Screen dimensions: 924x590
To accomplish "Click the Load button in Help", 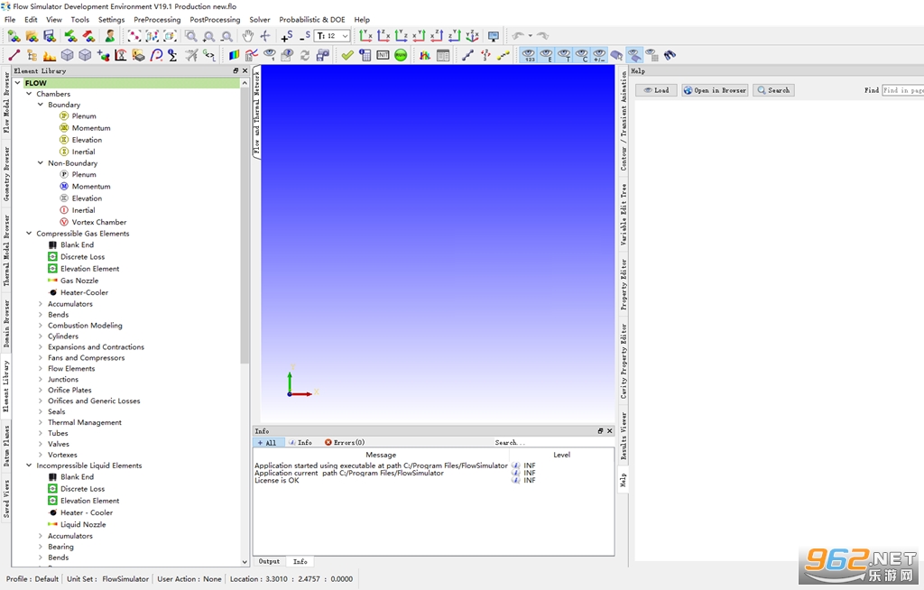I will point(656,90).
